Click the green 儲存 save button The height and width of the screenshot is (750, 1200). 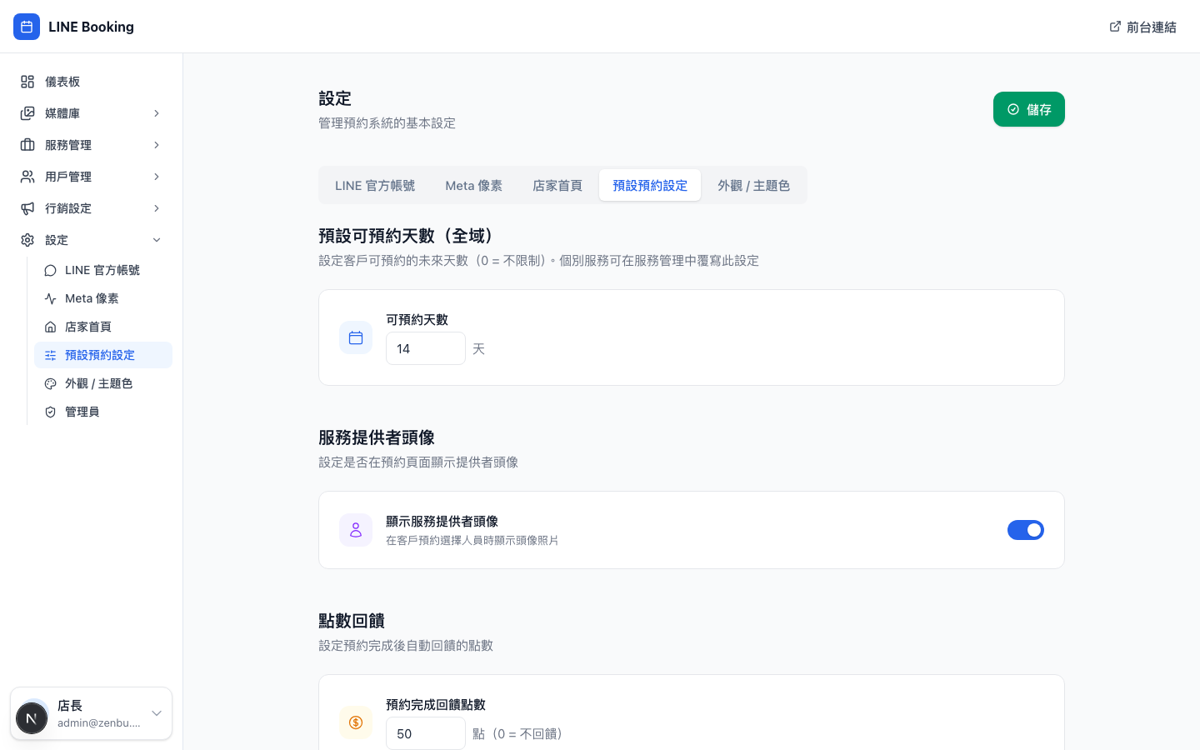[1029, 109]
